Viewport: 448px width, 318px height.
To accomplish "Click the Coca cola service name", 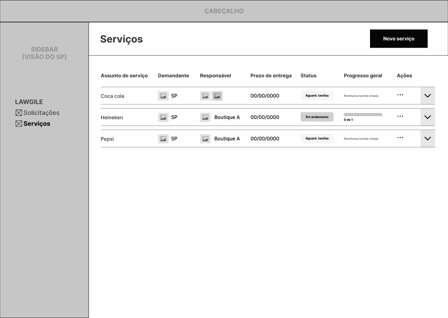I will pos(112,96).
